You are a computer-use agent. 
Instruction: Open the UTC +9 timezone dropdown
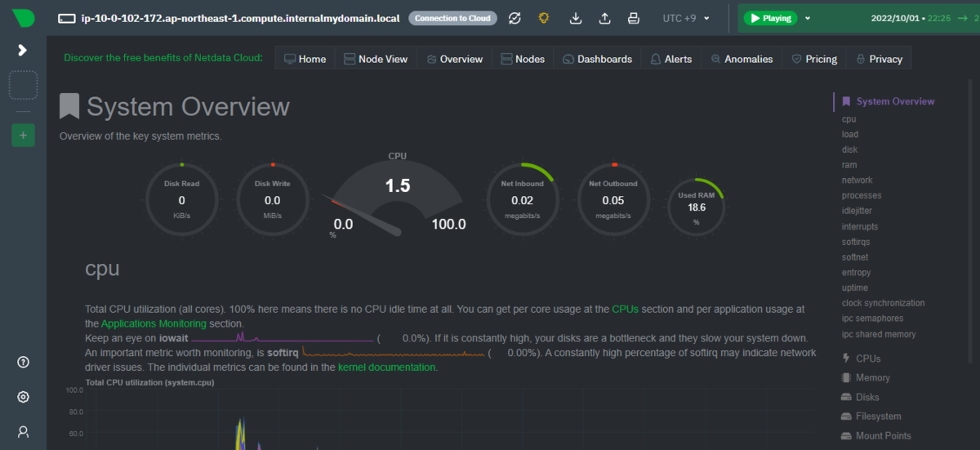686,18
